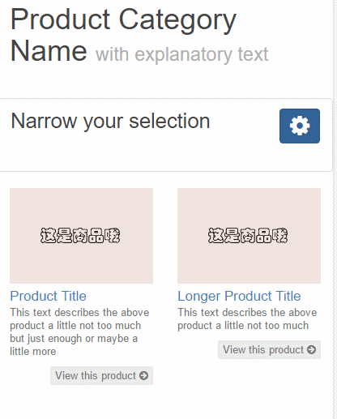
Task: Click View this product under Longer Product Title
Action: click(x=269, y=349)
